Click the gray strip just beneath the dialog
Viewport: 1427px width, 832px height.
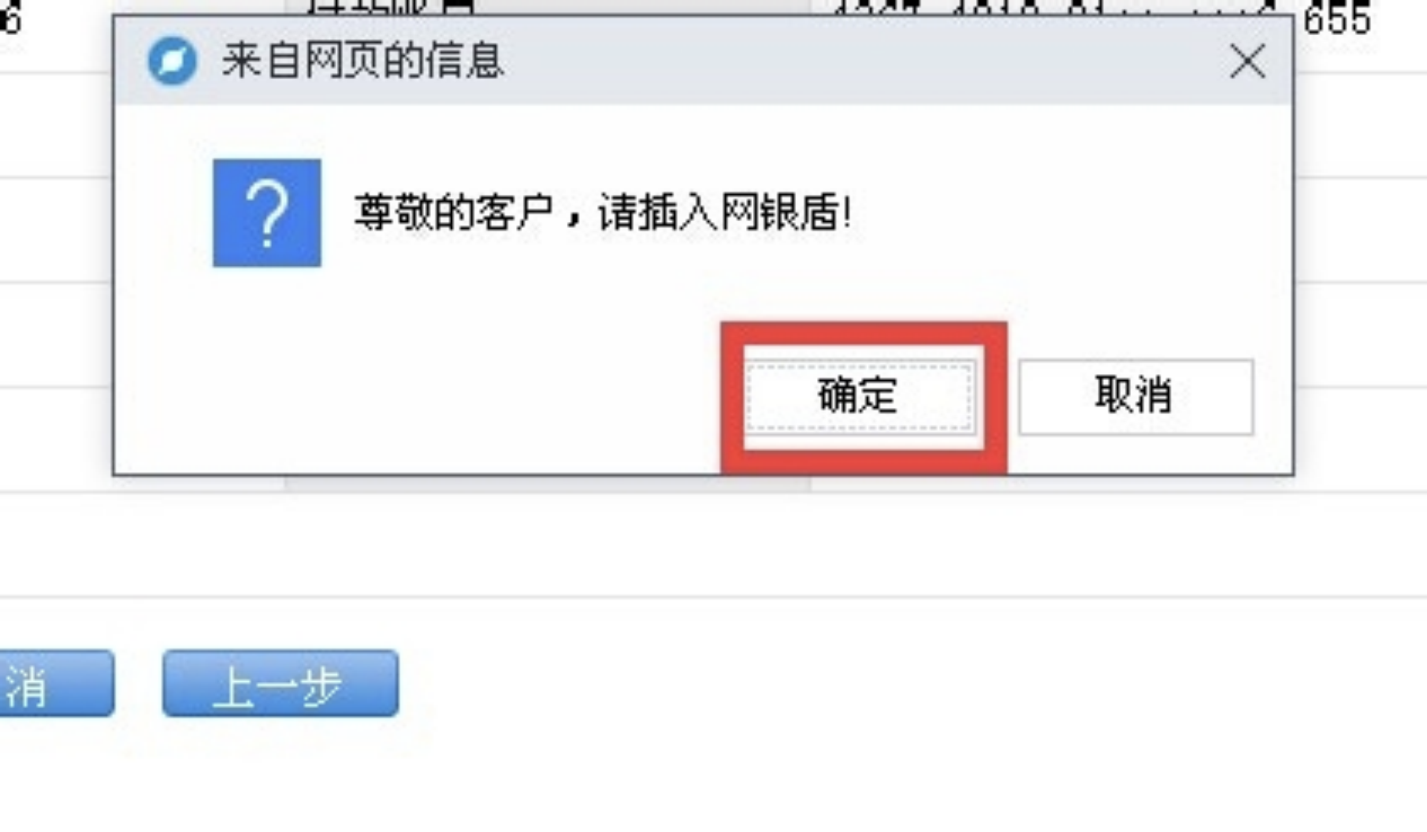[x=547, y=484]
